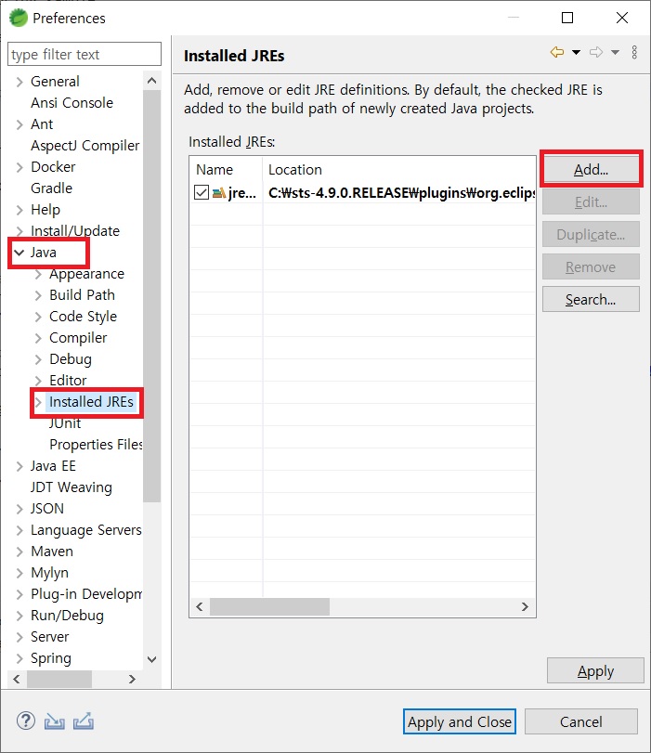Select Mylyn in the tree
This screenshot has width=651, height=753.
tap(49, 573)
